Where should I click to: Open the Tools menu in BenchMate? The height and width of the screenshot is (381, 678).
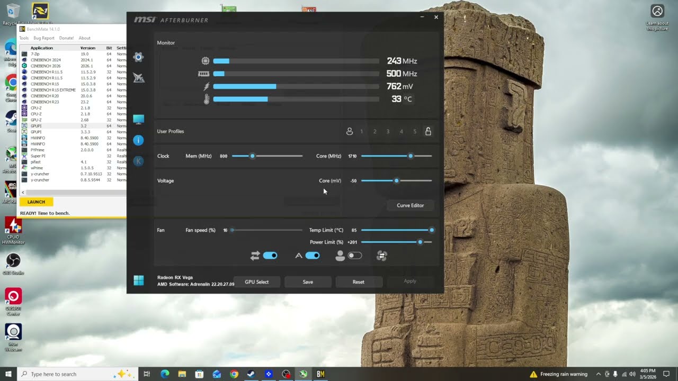coord(24,38)
